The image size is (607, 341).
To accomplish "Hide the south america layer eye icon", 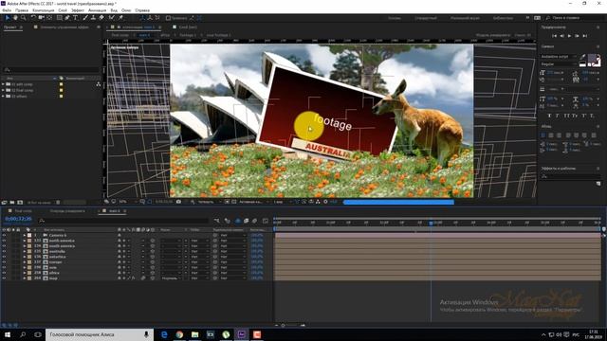I will [4, 246].
